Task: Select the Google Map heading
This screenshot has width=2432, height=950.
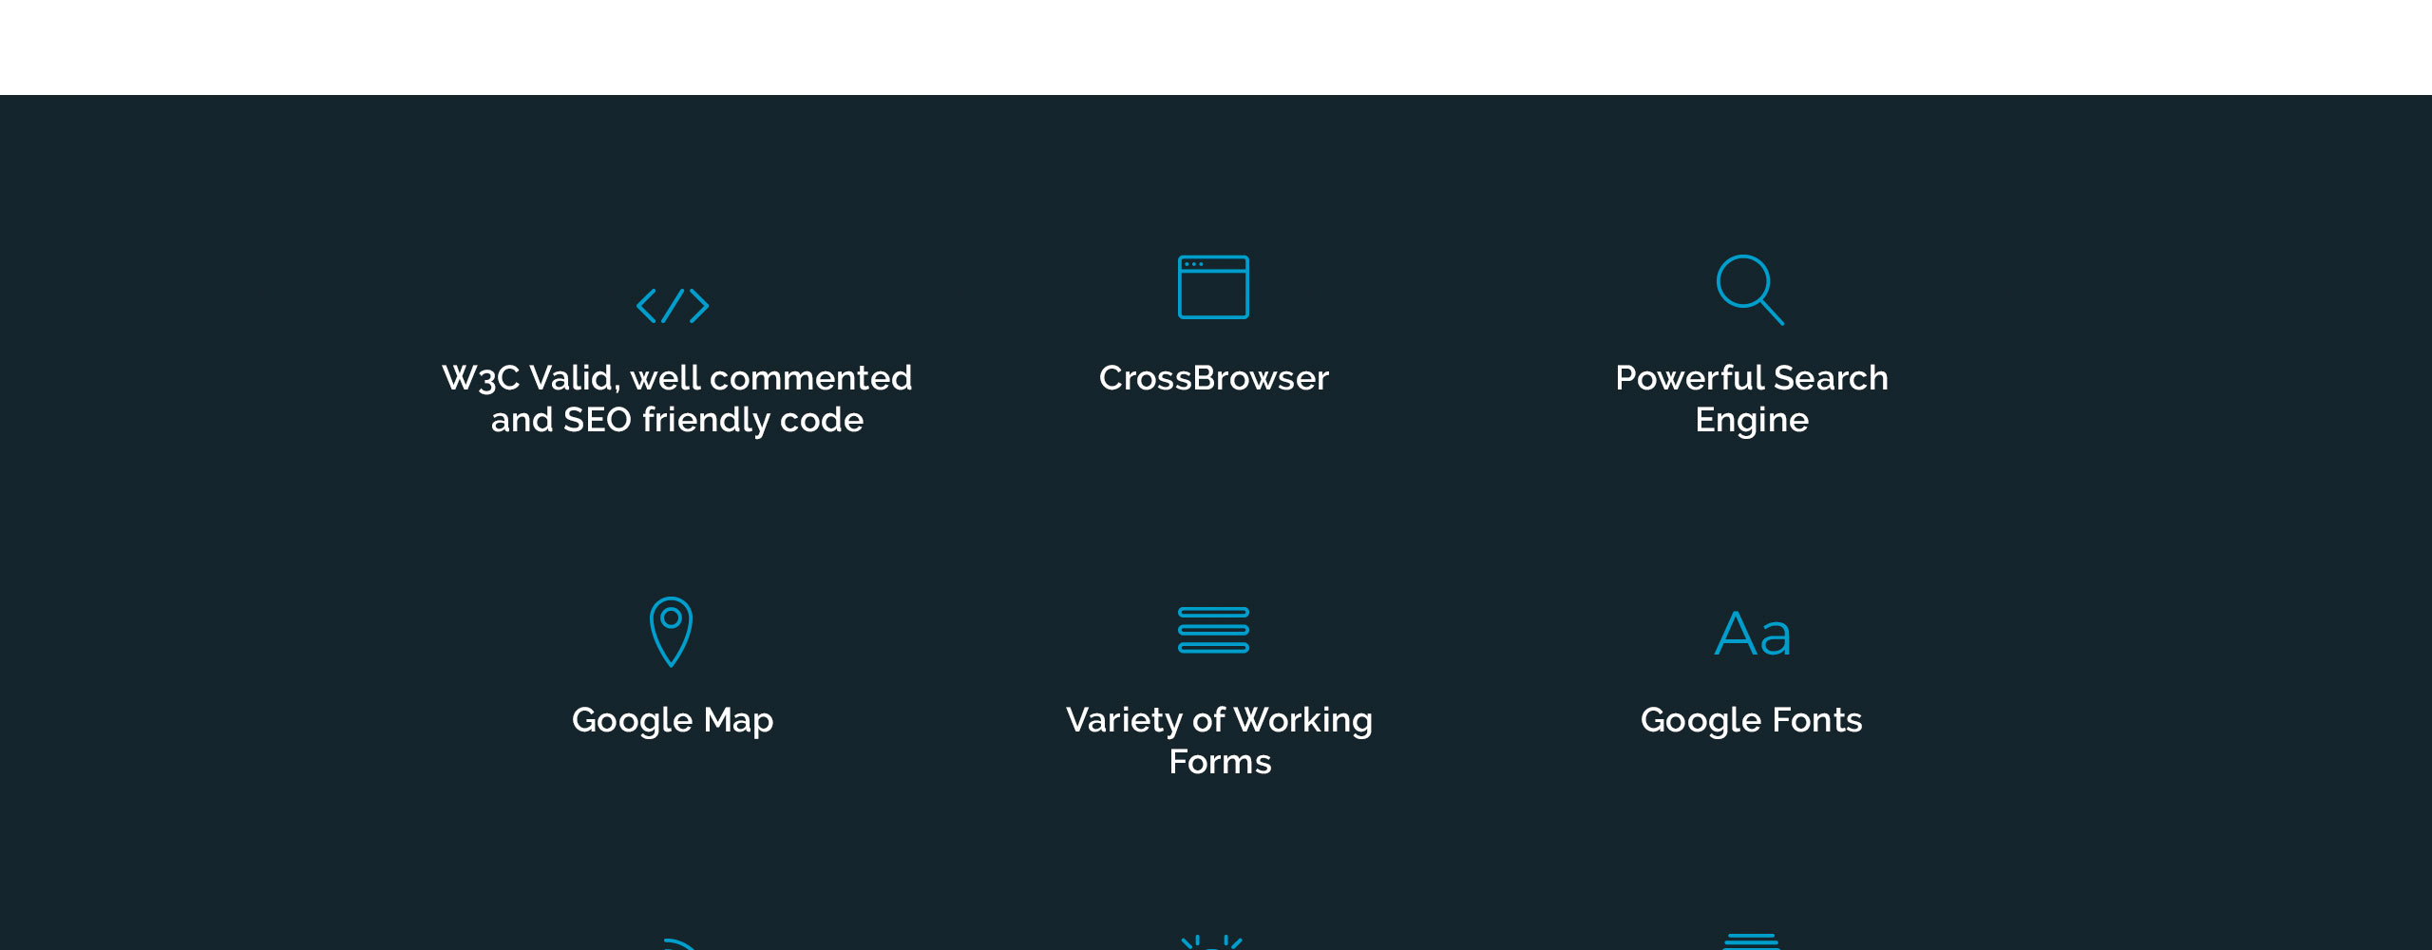Action: 673,721
